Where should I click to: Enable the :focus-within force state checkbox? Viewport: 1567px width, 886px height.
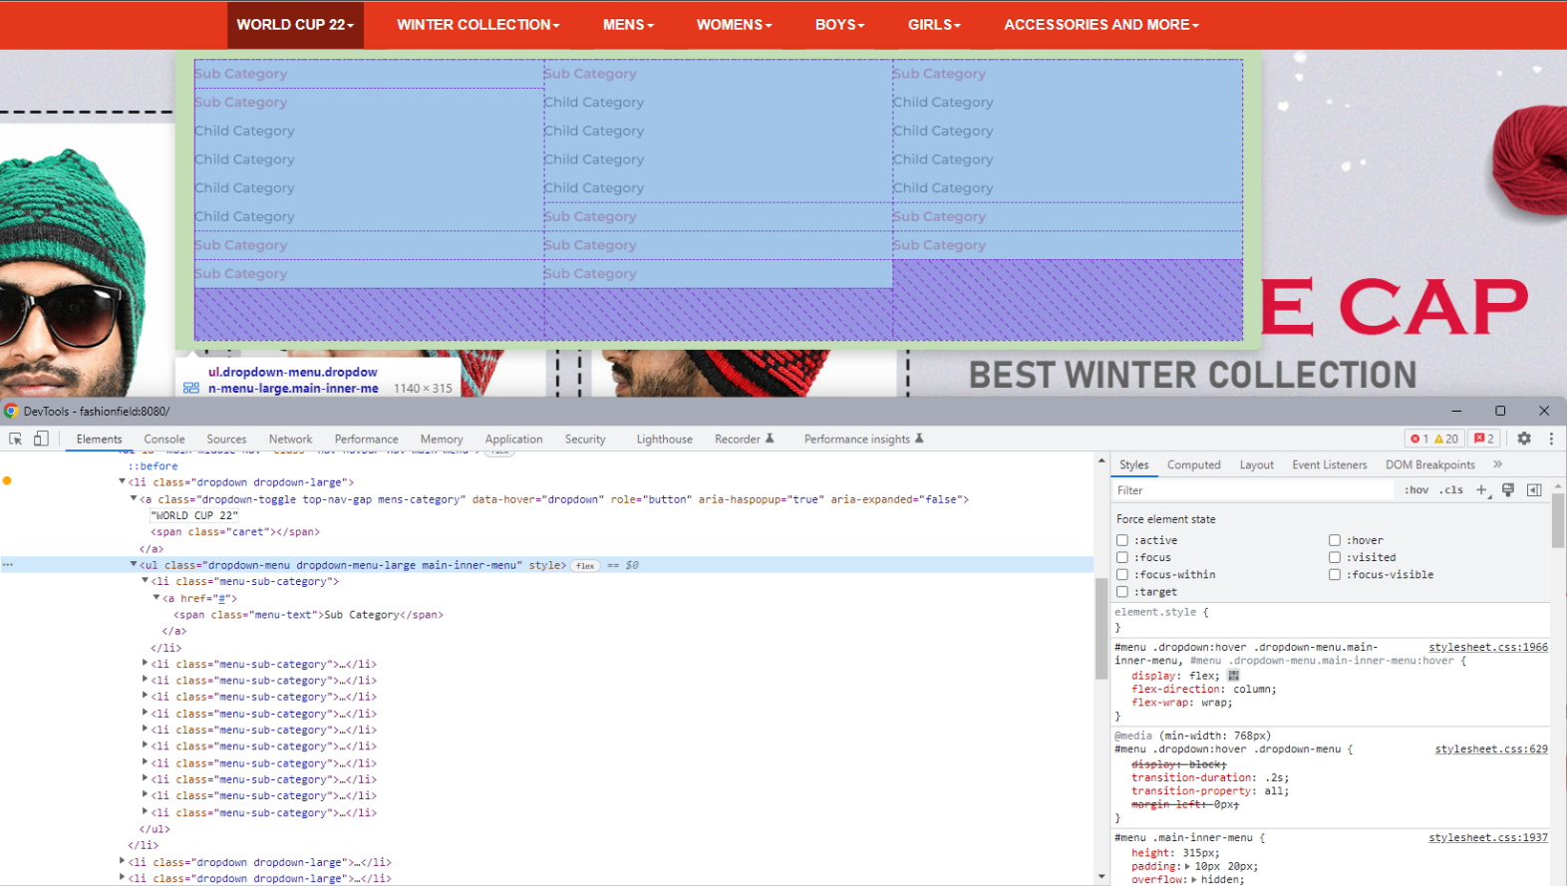[x=1122, y=574]
